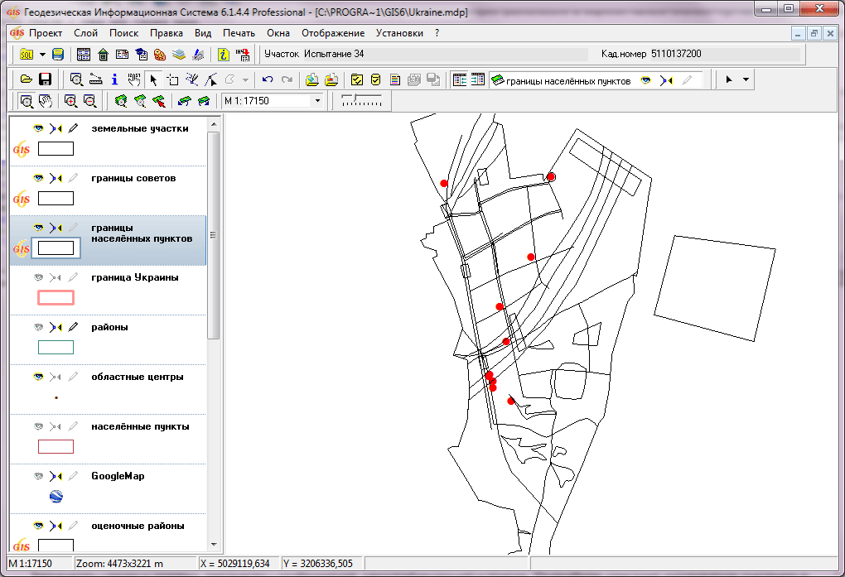845x577 pixels.
Task: Click the SQL query icon
Action: (x=26, y=55)
